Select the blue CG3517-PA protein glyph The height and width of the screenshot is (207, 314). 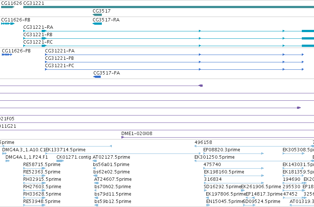point(97,77)
